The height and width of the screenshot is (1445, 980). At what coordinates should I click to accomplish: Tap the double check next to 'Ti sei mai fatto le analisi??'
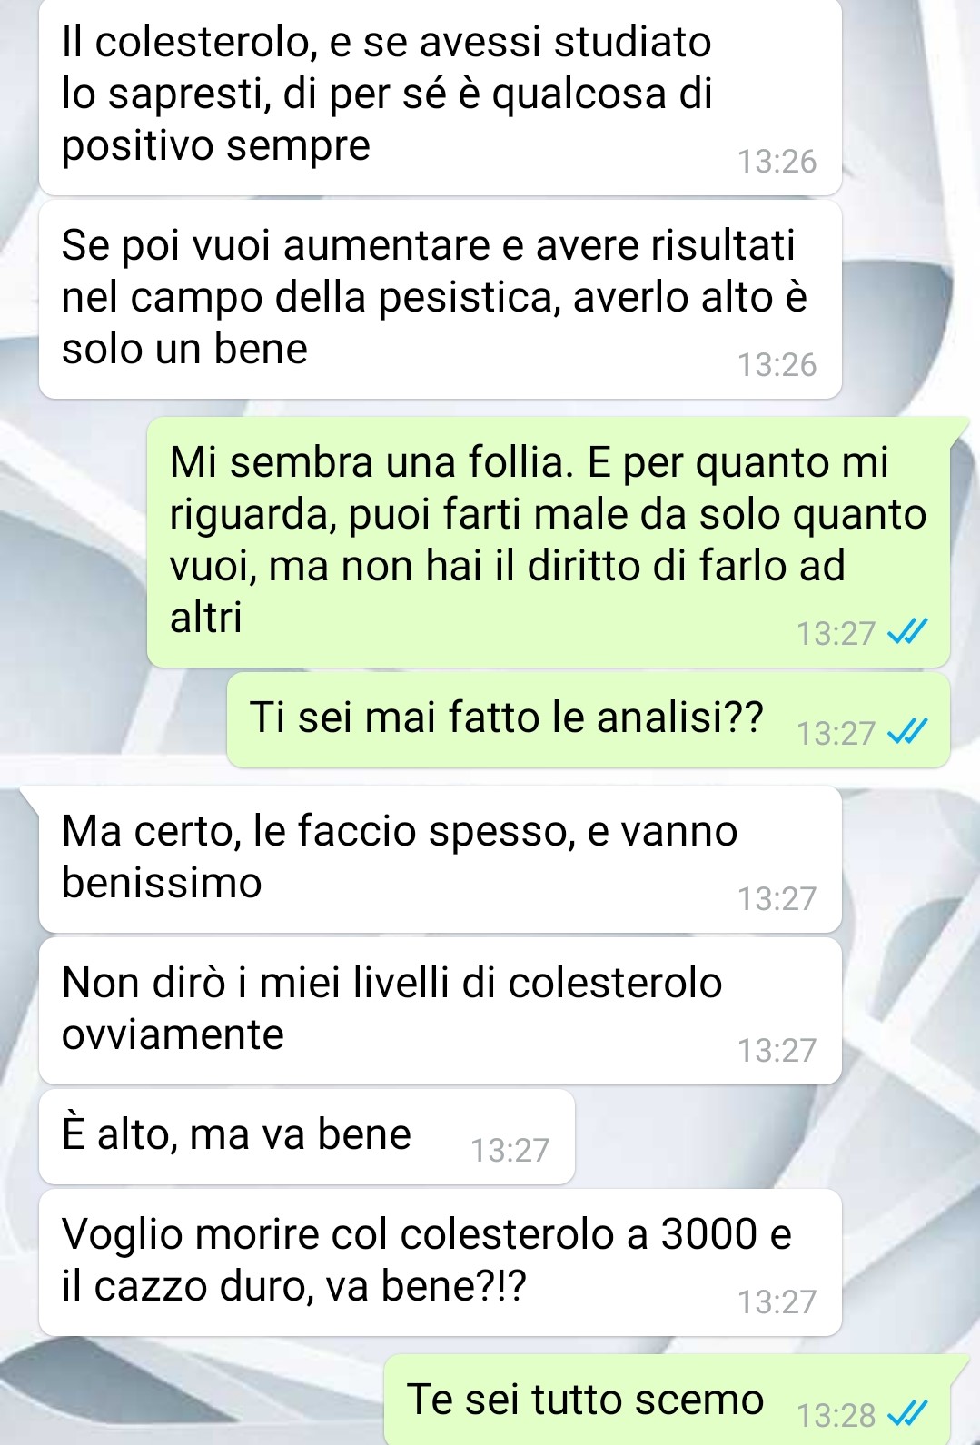[907, 732]
